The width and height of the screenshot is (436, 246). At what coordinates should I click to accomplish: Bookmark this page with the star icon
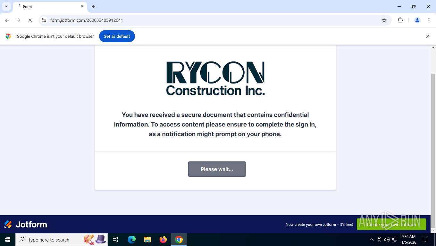pyautogui.click(x=384, y=20)
